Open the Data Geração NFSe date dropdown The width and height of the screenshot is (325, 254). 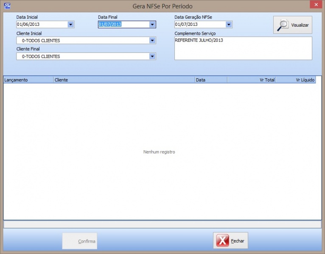[229, 25]
